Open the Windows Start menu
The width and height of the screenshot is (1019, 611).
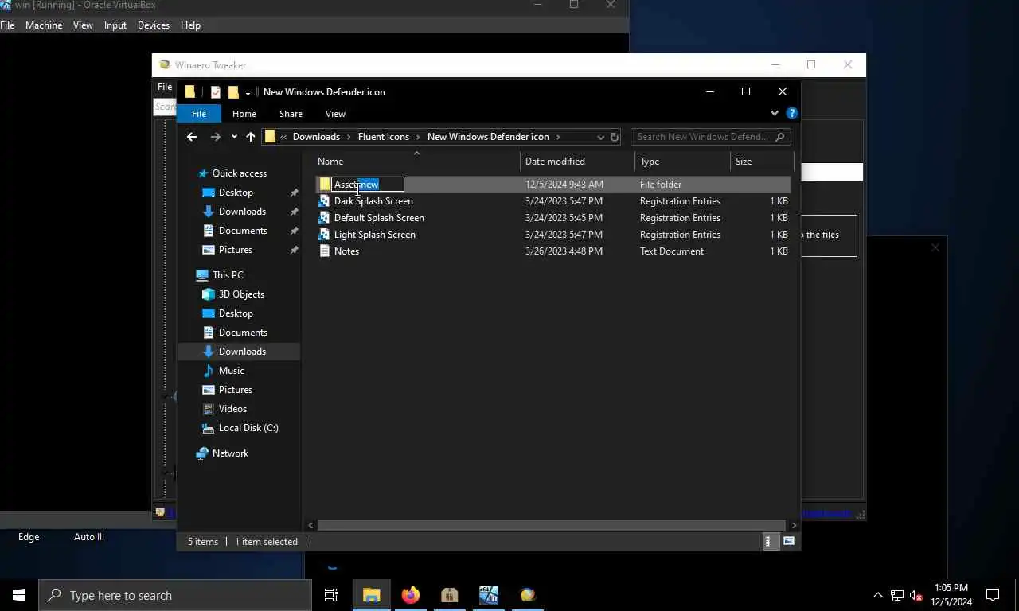19,595
